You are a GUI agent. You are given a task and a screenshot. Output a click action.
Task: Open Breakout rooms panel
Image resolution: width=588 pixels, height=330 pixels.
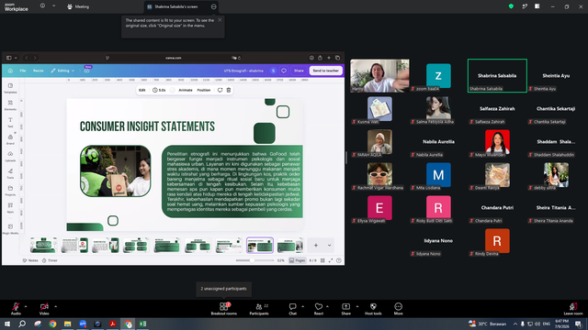point(224,308)
